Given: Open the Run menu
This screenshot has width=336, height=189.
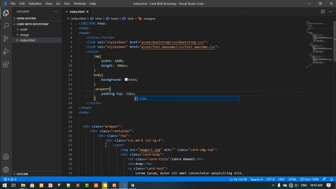Looking at the screenshot, I should (x=67, y=4).
